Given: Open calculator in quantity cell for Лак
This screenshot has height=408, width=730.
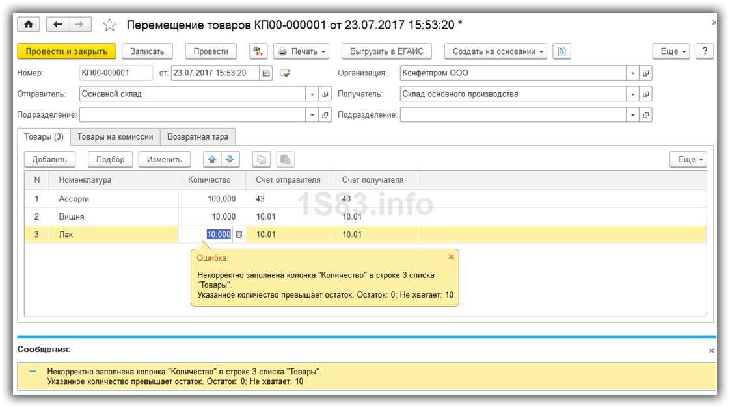Looking at the screenshot, I should [239, 235].
